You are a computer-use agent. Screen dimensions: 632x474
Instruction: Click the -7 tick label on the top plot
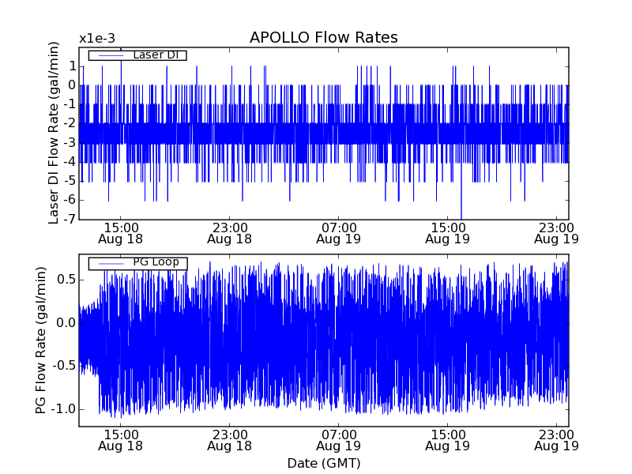70,219
